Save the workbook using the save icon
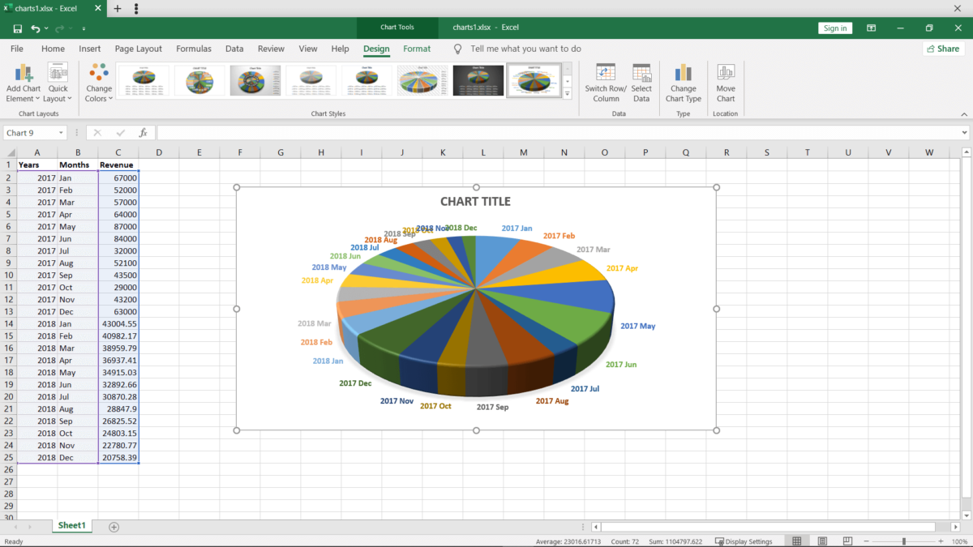This screenshot has height=547, width=973. tap(17, 28)
